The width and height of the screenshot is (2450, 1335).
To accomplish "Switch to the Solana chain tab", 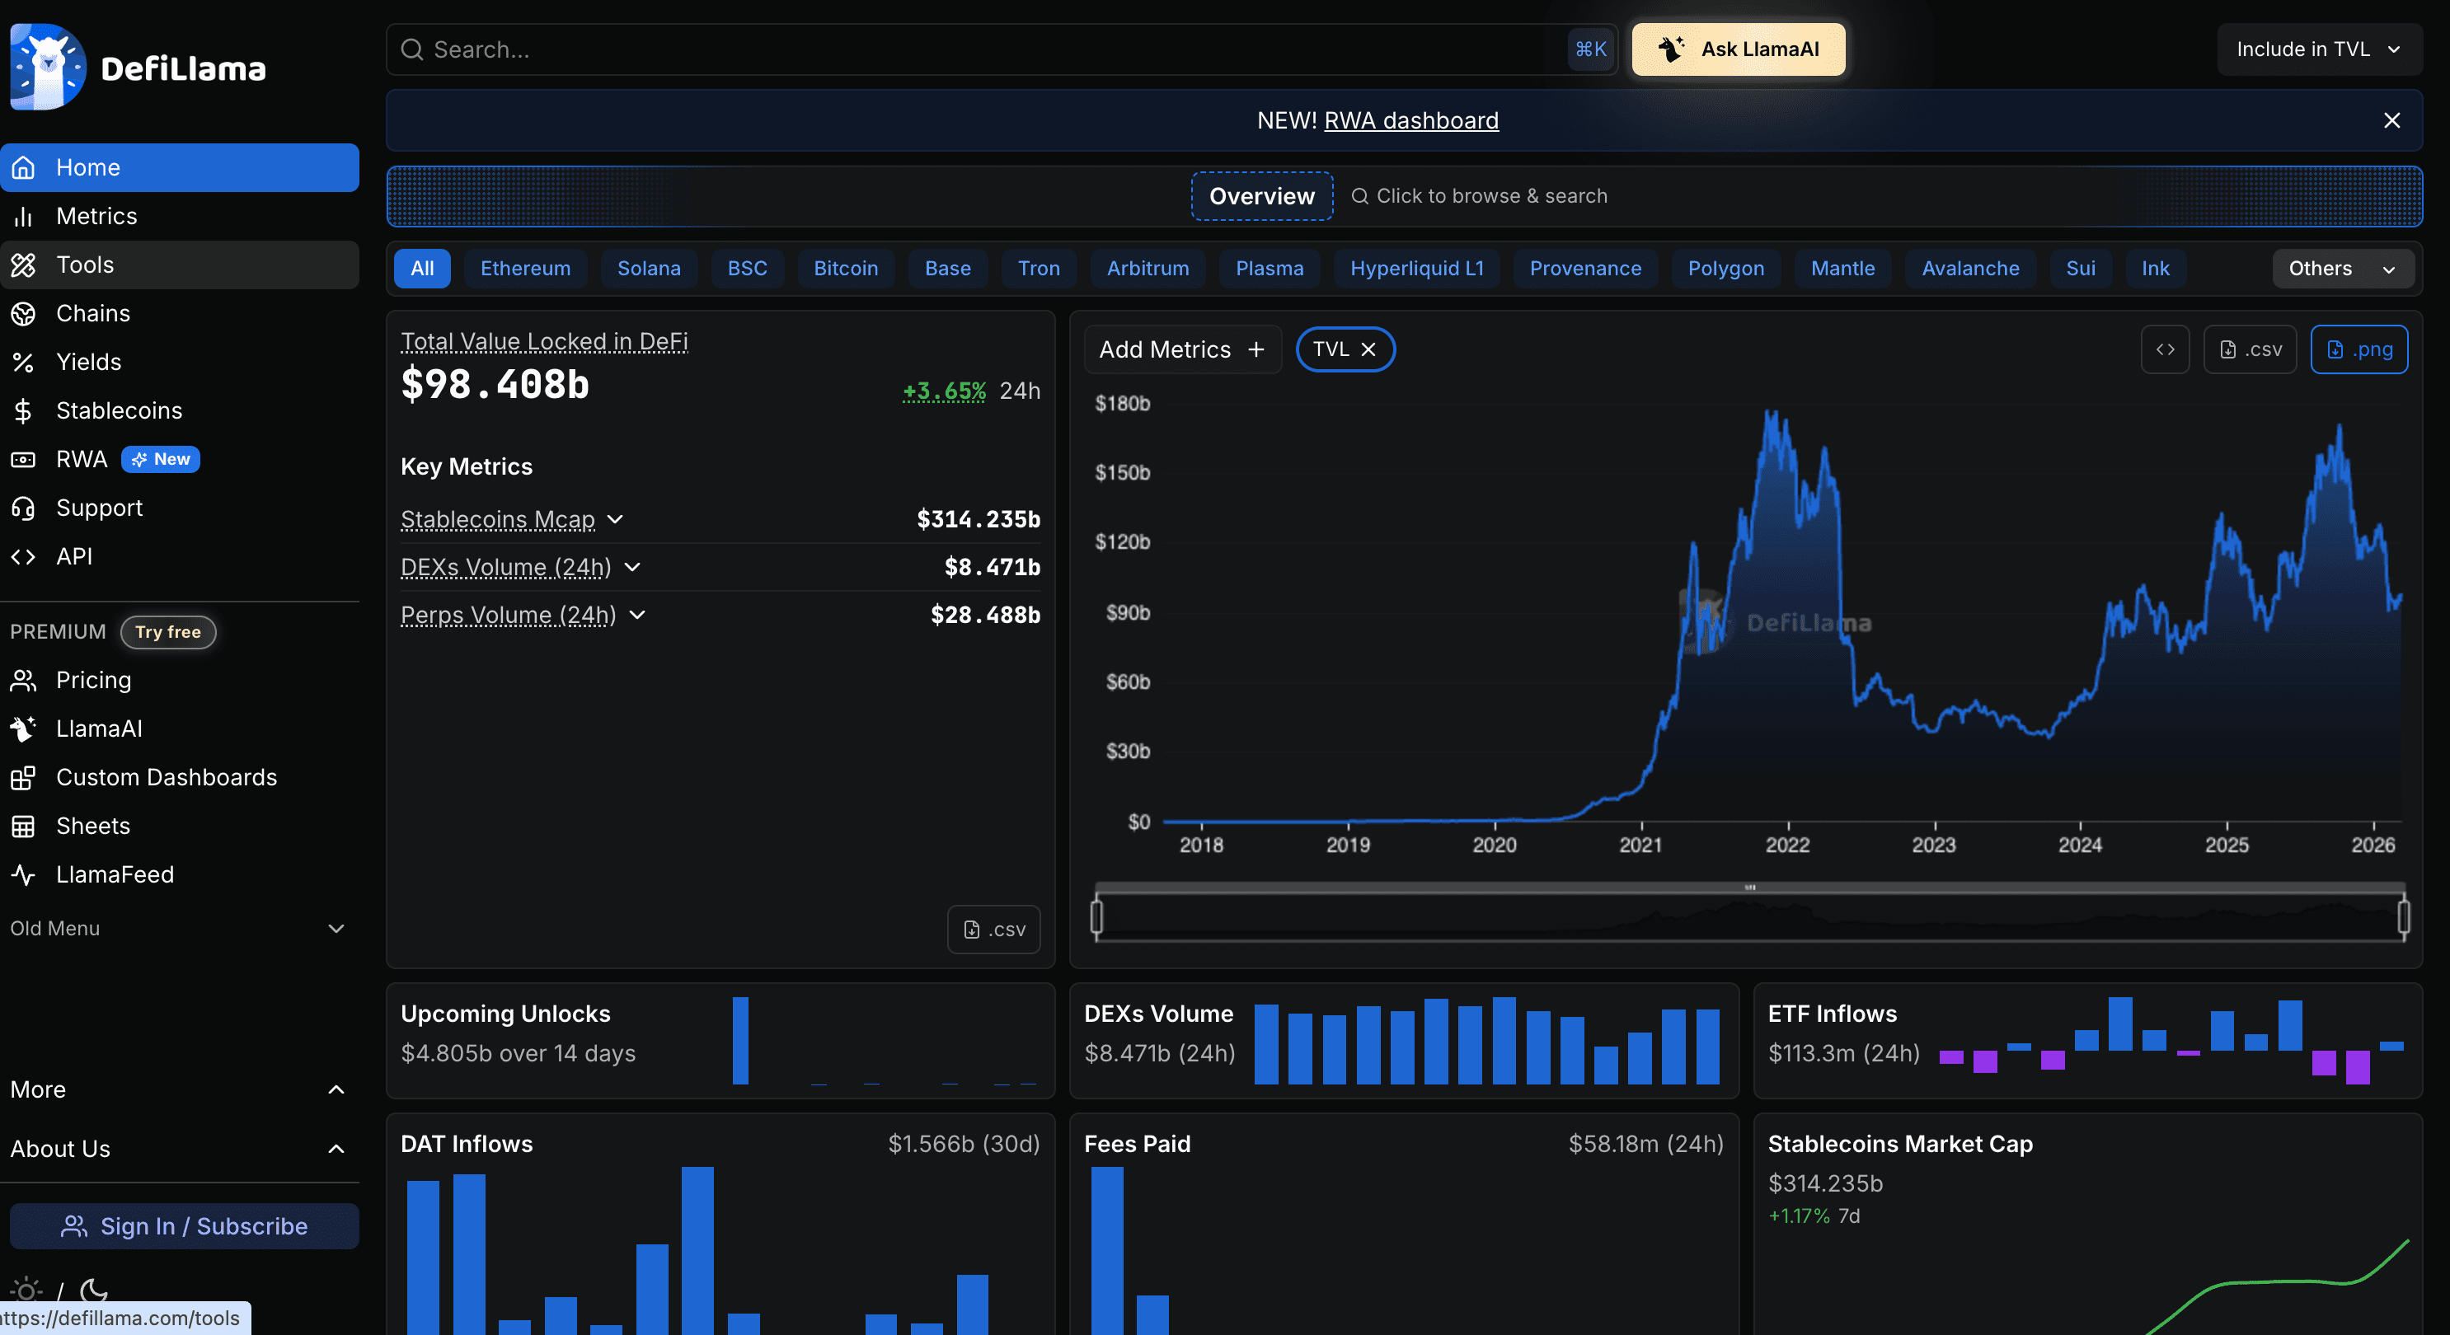I will tap(648, 268).
